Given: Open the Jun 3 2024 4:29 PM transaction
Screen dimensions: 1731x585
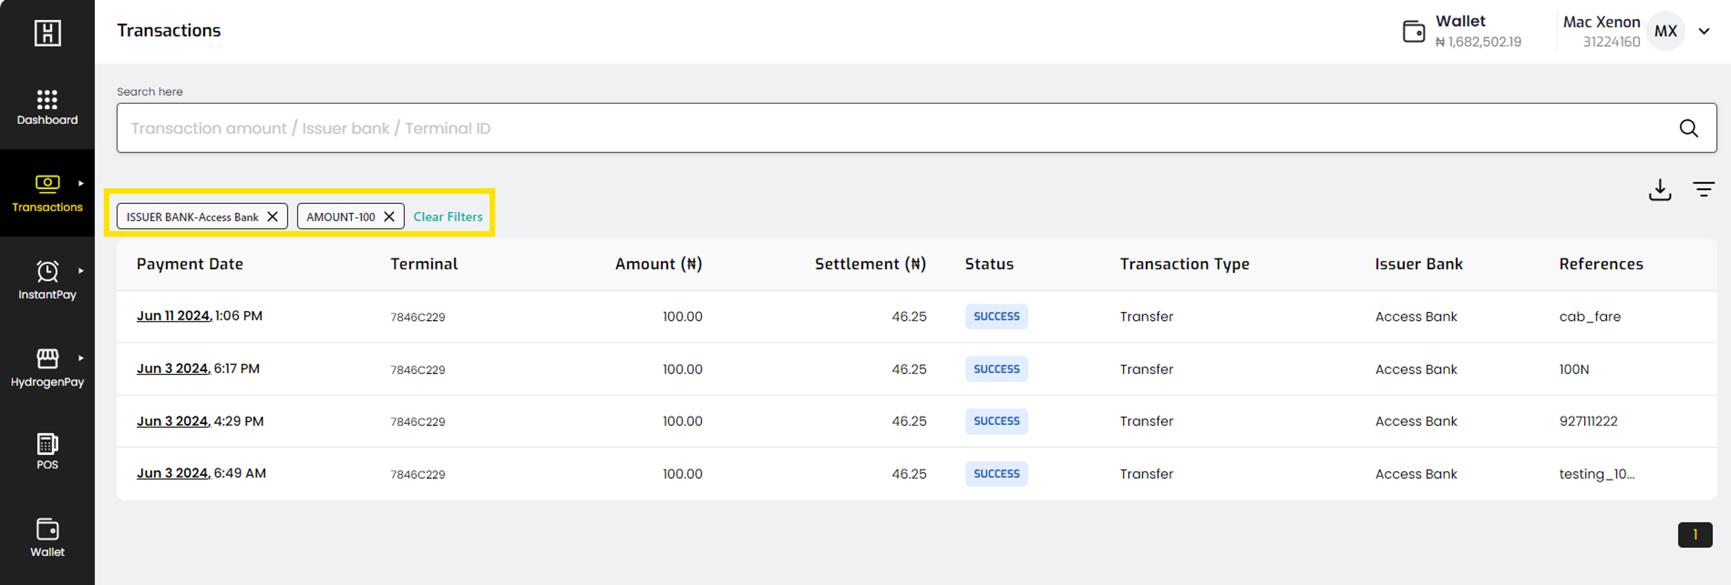Looking at the screenshot, I should click(x=200, y=421).
